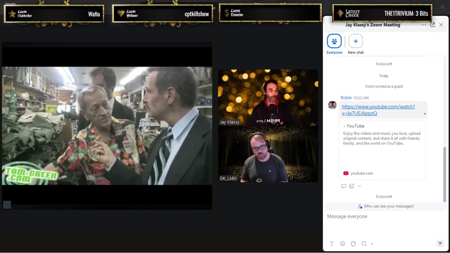The image size is (450, 253).
Task: Attach a file using the file icon
Action: pos(353,244)
